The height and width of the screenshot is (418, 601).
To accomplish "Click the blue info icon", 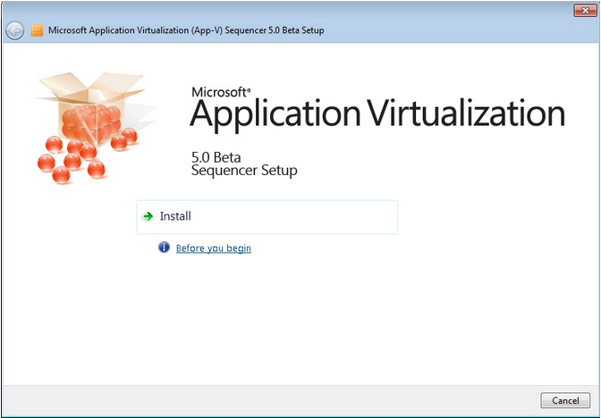I will (x=164, y=247).
